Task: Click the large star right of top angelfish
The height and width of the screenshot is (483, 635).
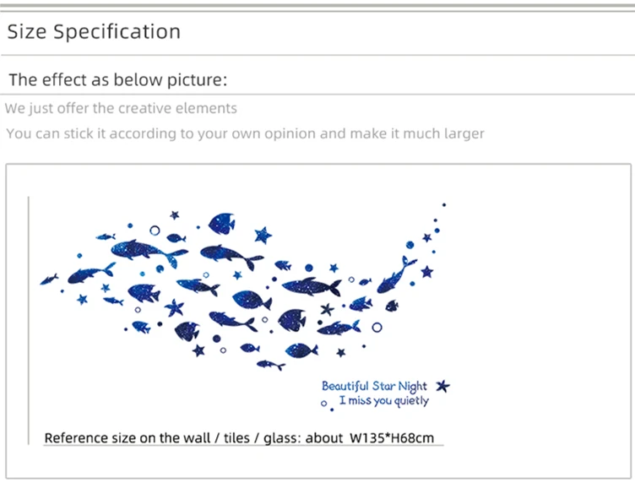Action: coord(263,236)
